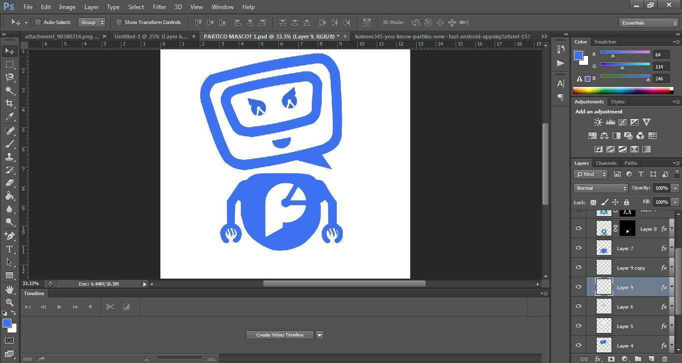Select the Magic Wand tool
This screenshot has height=363, width=682.
coord(9,90)
